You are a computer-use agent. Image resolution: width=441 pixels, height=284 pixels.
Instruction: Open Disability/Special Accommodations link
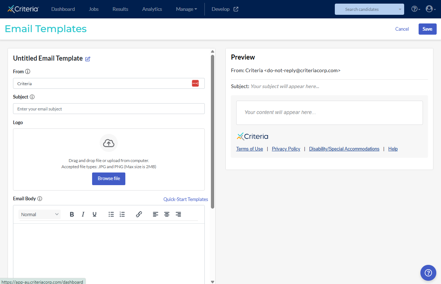tap(344, 149)
